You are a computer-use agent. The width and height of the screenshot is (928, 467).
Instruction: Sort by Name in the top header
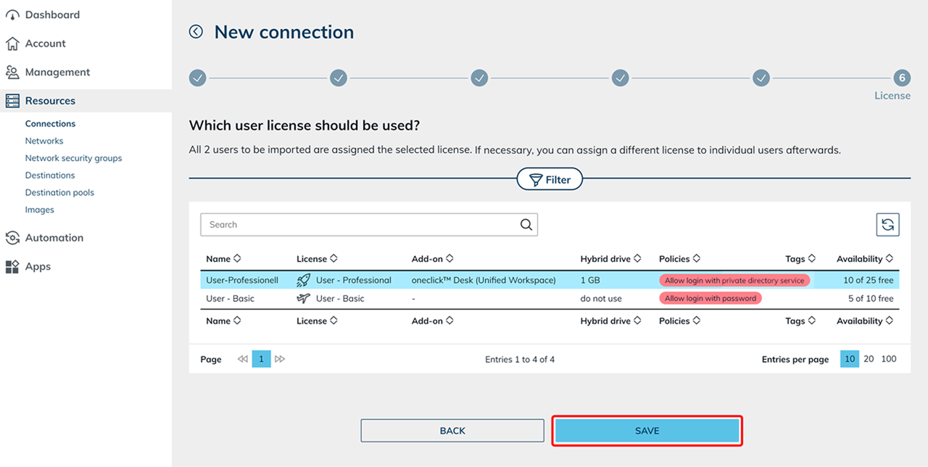point(223,259)
